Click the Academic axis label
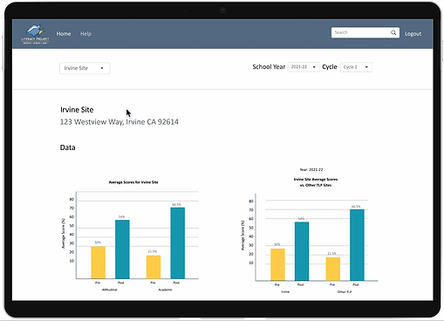Screen dimensions: 444x321 click(x=165, y=290)
